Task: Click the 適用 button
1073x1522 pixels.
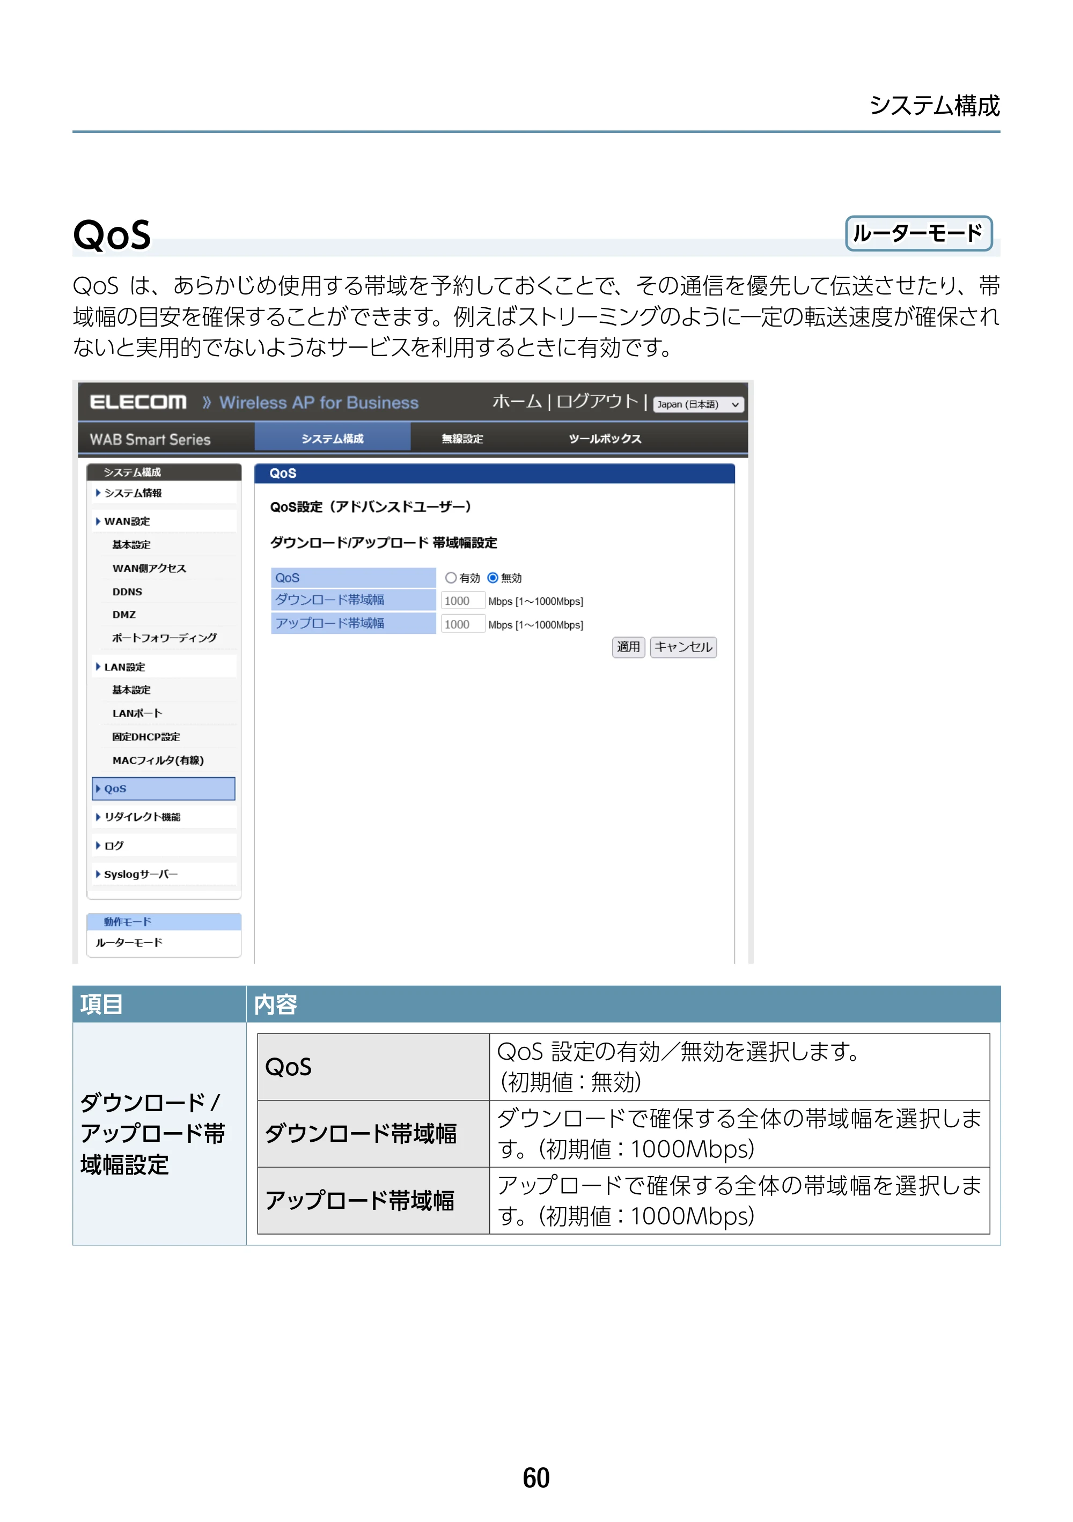Action: tap(628, 647)
